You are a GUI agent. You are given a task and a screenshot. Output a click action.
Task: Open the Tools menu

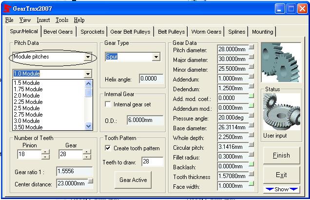click(x=62, y=20)
